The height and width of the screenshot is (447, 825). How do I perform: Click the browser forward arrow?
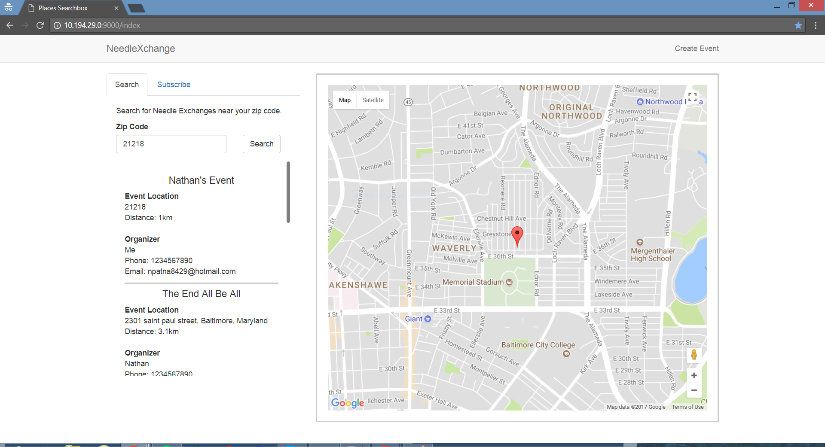point(25,25)
